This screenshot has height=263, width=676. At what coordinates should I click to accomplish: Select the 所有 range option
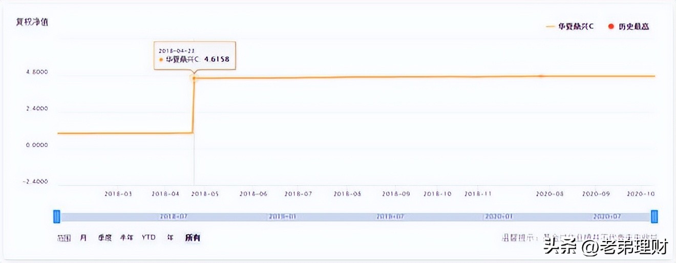193,237
